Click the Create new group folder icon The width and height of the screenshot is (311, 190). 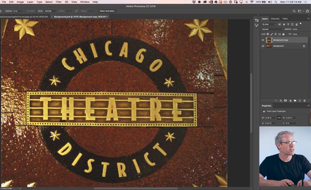(x=295, y=100)
